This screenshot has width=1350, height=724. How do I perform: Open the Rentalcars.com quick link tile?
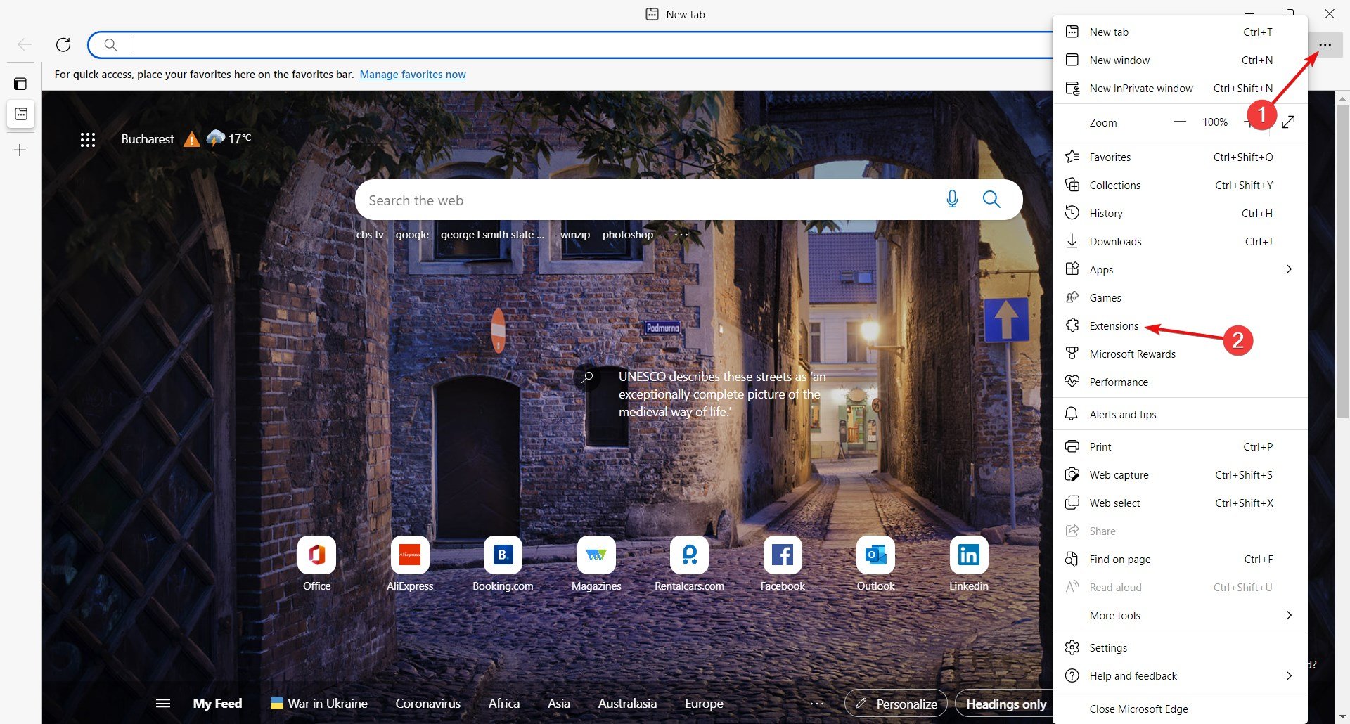[690, 564]
